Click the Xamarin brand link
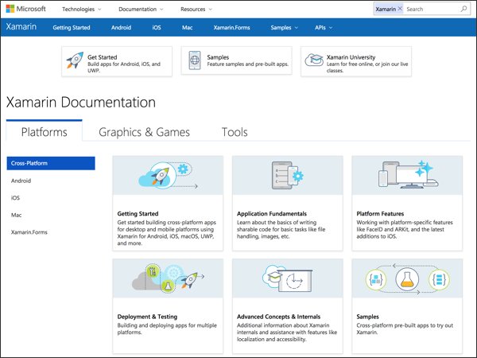The height and width of the screenshot is (358, 477). click(x=21, y=27)
